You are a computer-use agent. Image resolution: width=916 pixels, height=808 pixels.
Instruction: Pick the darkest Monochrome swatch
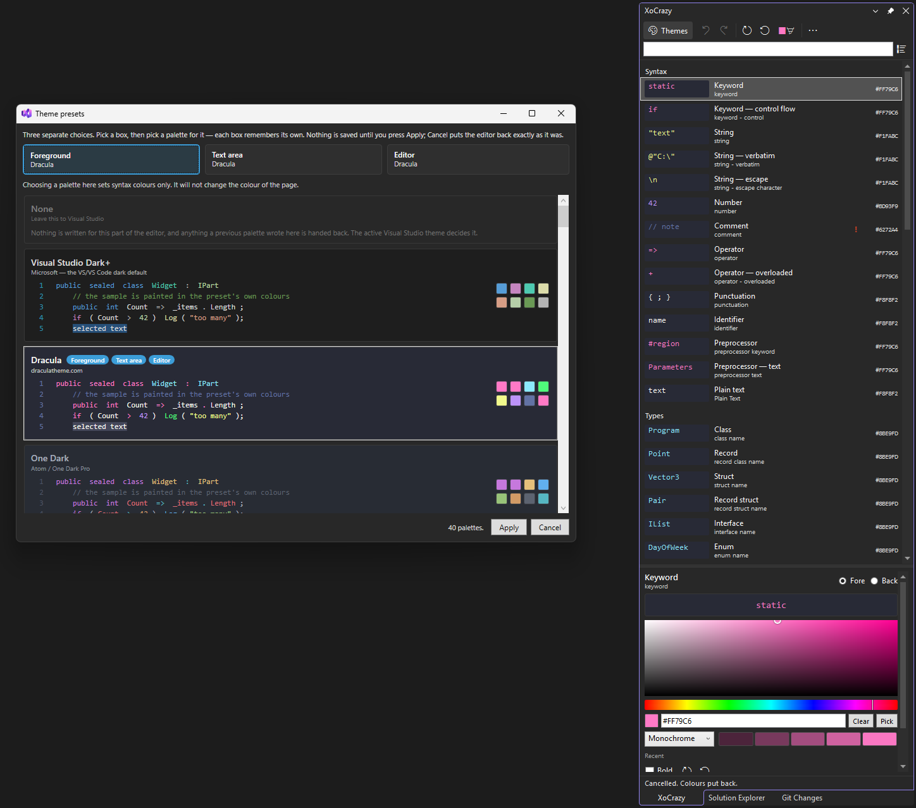tap(736, 738)
